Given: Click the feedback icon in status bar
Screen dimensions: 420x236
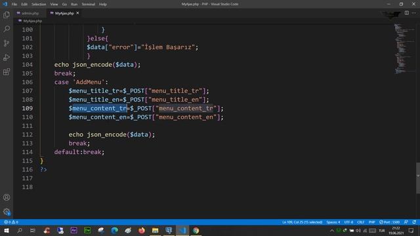Looking at the screenshot, I should coord(406,222).
